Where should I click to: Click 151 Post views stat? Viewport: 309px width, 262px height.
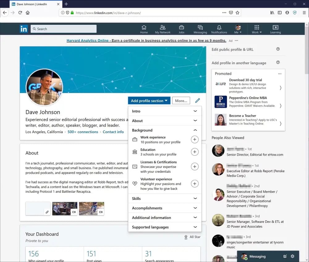113,254
